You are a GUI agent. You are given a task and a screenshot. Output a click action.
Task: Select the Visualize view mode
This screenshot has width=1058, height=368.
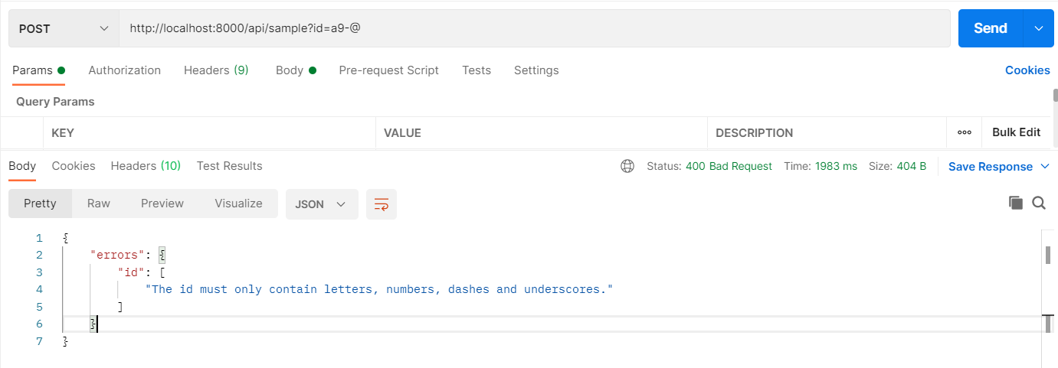pyautogui.click(x=238, y=204)
